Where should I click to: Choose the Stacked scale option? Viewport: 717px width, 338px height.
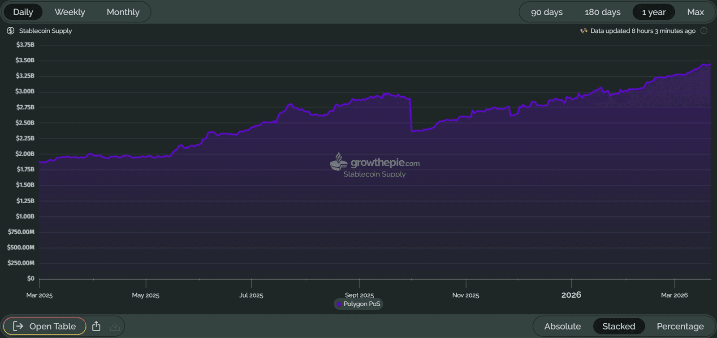(618, 326)
